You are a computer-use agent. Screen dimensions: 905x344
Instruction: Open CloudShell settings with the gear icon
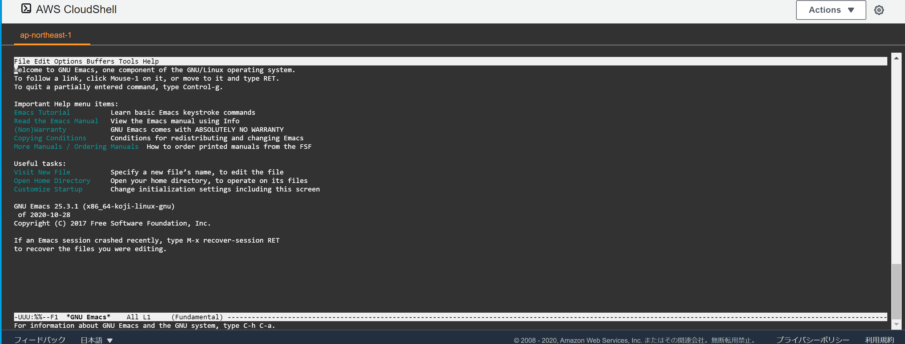pyautogui.click(x=879, y=10)
